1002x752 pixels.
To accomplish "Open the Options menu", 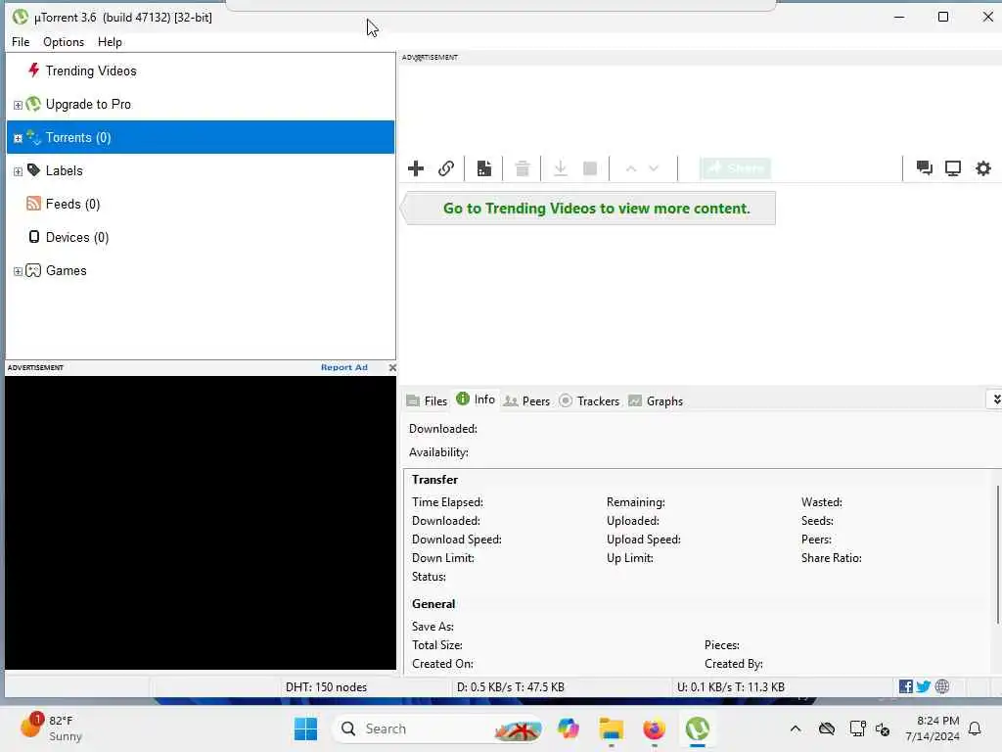I will click(x=64, y=41).
